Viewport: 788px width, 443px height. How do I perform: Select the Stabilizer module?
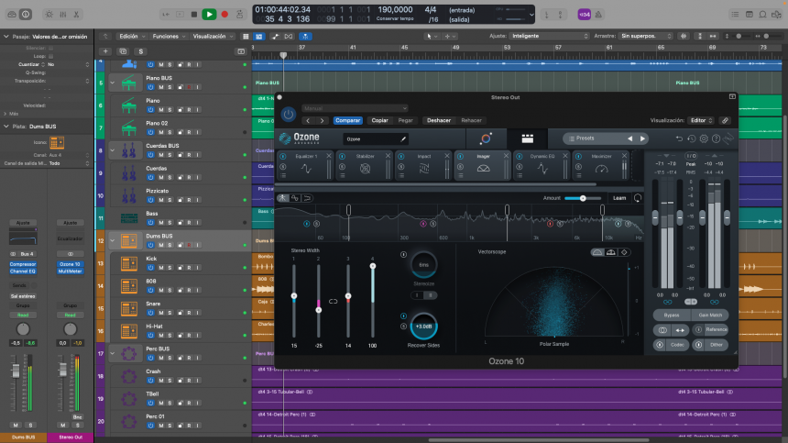[x=365, y=166]
